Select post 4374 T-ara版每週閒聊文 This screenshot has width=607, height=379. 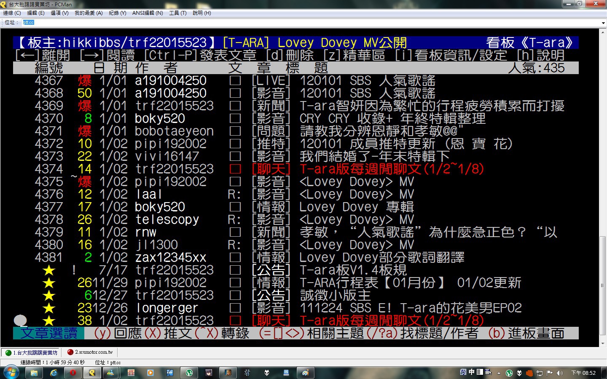295,169
